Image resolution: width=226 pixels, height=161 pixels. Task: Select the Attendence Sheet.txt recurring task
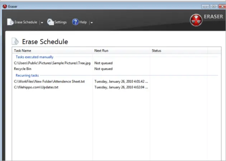click(50, 82)
